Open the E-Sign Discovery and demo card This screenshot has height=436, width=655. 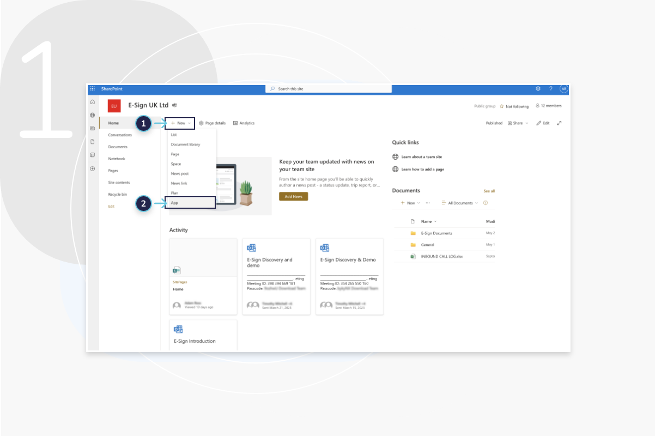click(276, 276)
